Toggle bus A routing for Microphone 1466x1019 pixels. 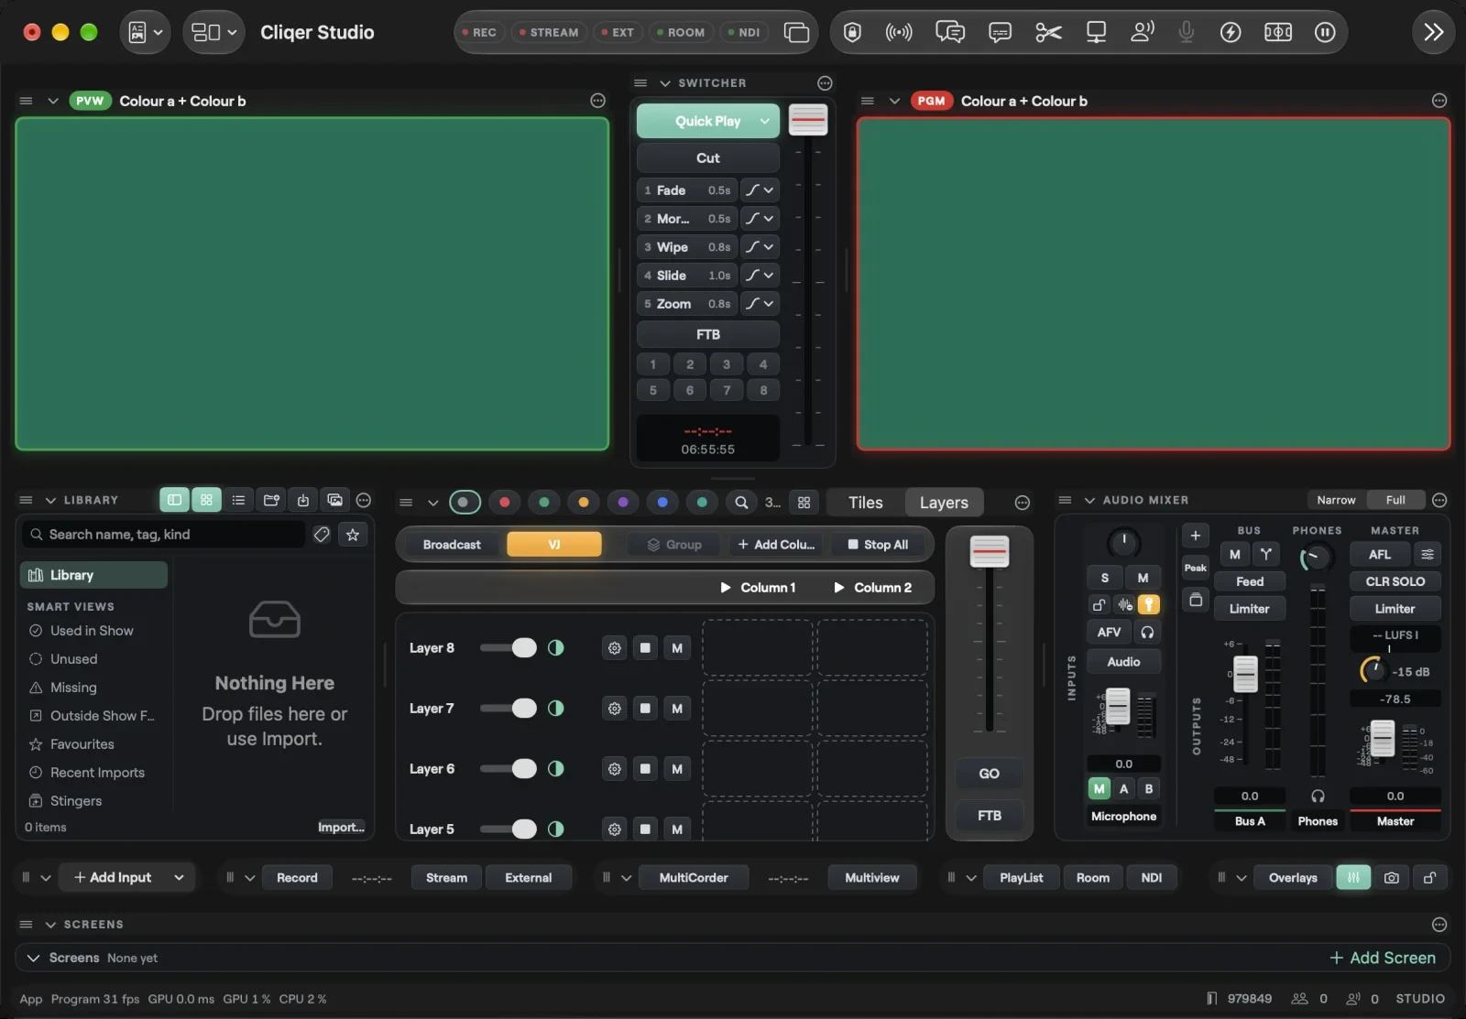(1123, 788)
